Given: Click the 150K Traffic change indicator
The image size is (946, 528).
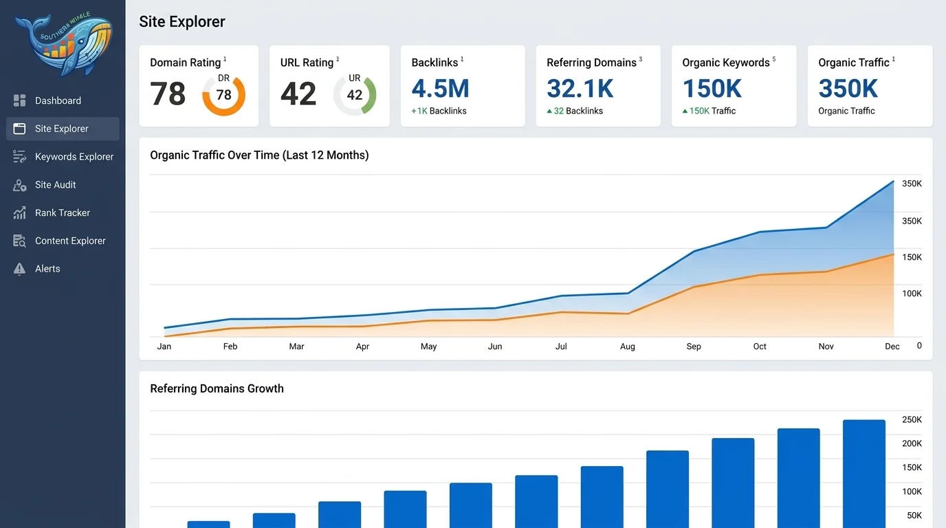Looking at the screenshot, I should click(709, 111).
